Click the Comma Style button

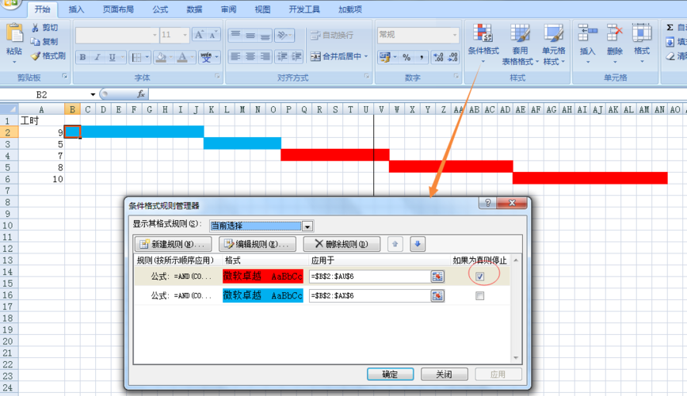tap(421, 57)
